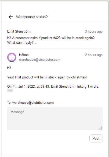Viewport: 109px width, 157px height.
Task: Select the '2 hours ago' timestamp
Action: coord(94,55)
